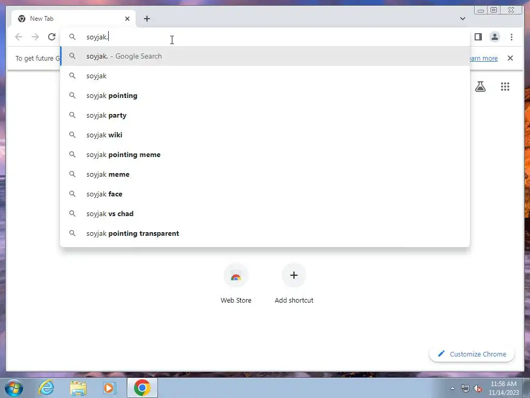Click the search icon beside 'soyjak wiki'
The width and height of the screenshot is (530, 398).
click(x=72, y=135)
